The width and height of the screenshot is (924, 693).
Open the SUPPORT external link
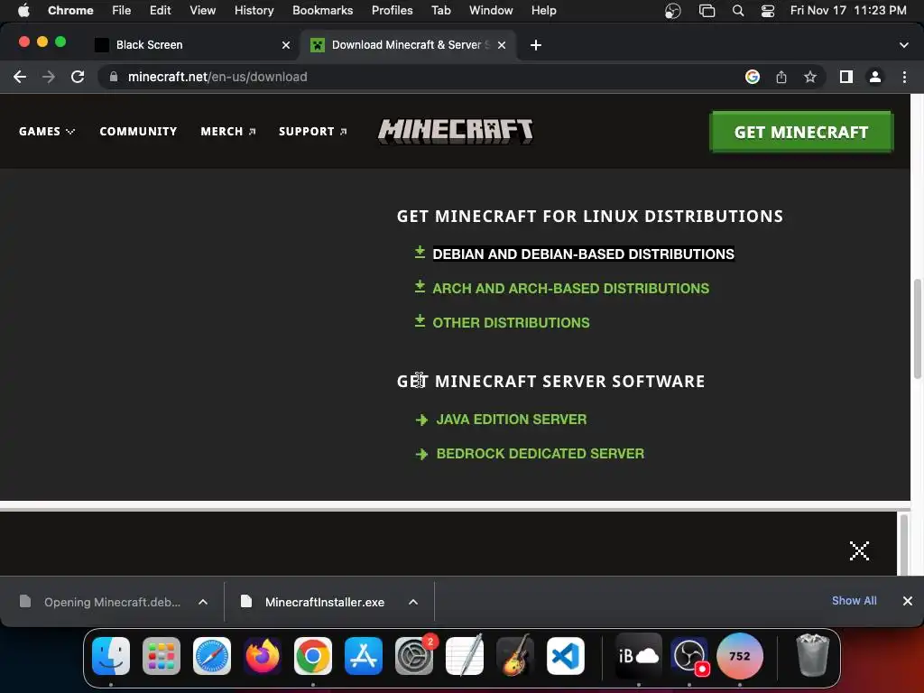pos(313,132)
